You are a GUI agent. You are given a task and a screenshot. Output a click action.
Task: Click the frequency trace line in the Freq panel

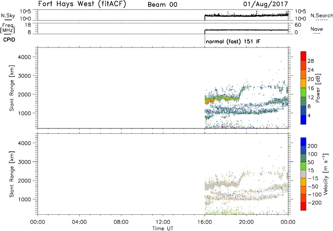tap(246, 30)
